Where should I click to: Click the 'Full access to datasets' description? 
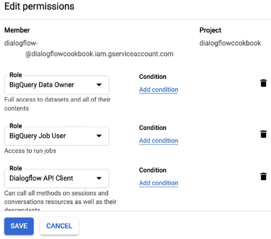[x=57, y=104]
